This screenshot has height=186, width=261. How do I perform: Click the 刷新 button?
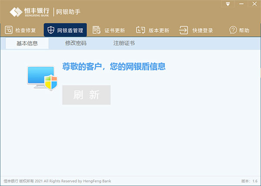pos(87,95)
